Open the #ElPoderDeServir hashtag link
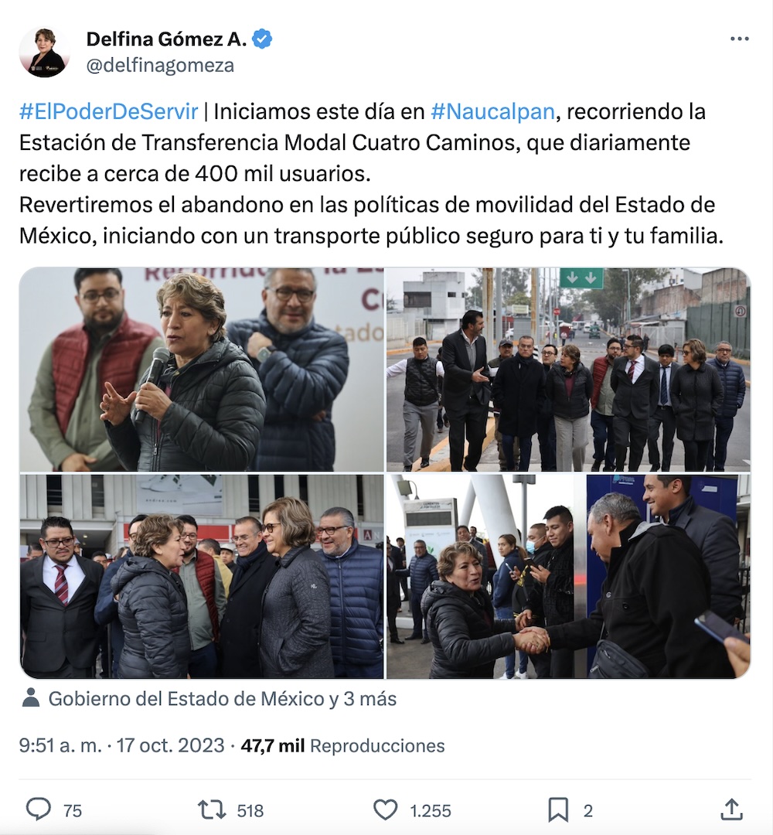 pos(108,112)
